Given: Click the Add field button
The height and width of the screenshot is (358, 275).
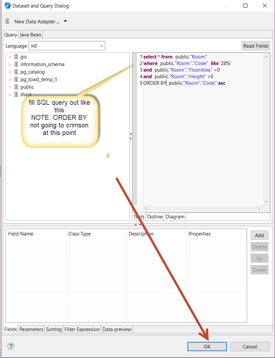Looking at the screenshot, I should (x=259, y=235).
